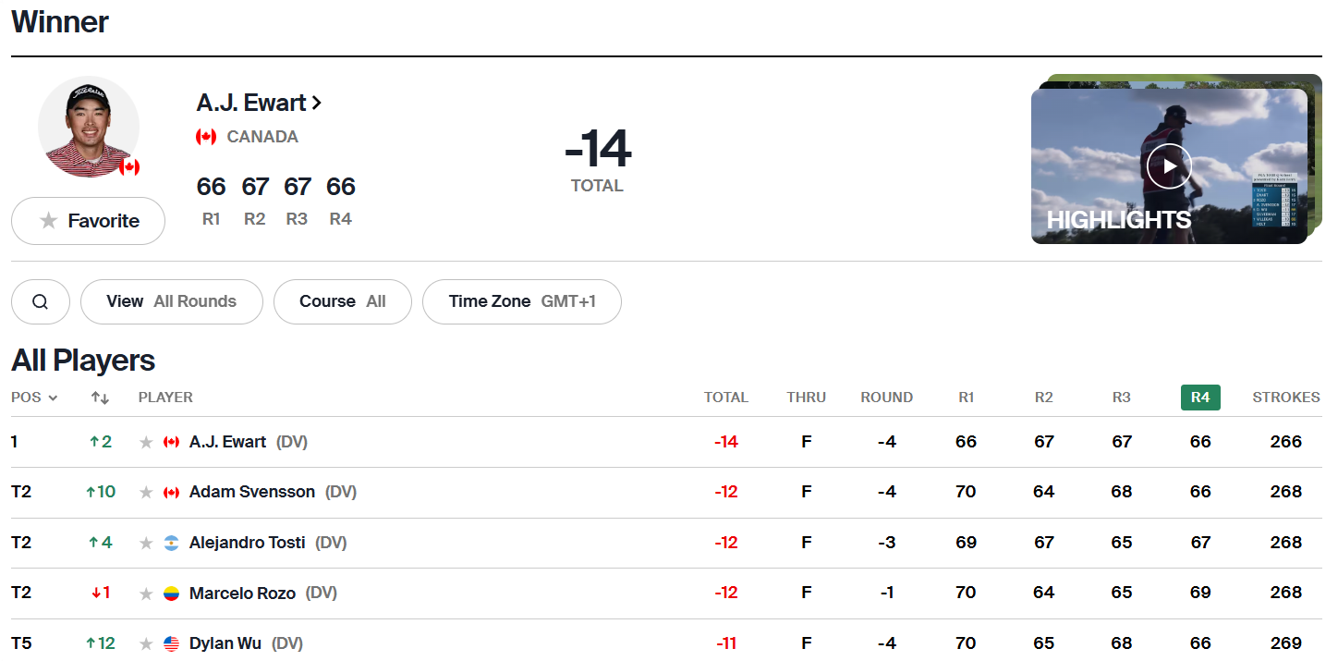Play the highlights video
The image size is (1338, 661).
pyautogui.click(x=1169, y=166)
